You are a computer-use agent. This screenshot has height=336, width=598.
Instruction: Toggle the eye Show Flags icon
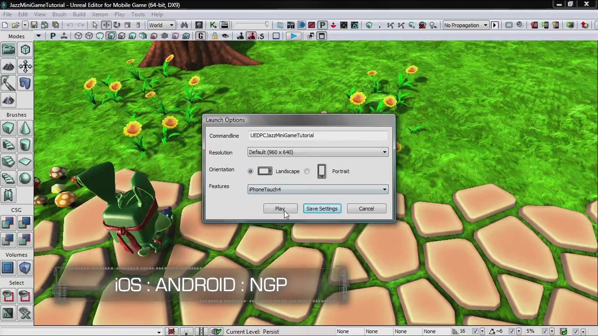(225, 36)
